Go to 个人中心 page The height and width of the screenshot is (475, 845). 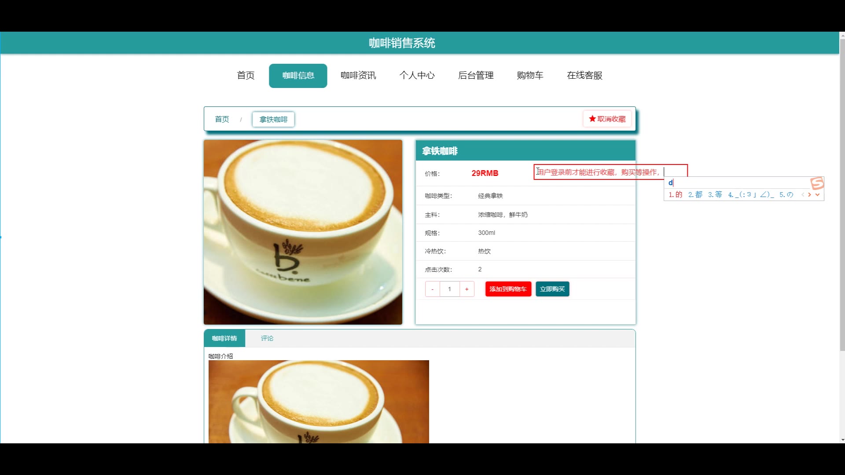click(417, 75)
